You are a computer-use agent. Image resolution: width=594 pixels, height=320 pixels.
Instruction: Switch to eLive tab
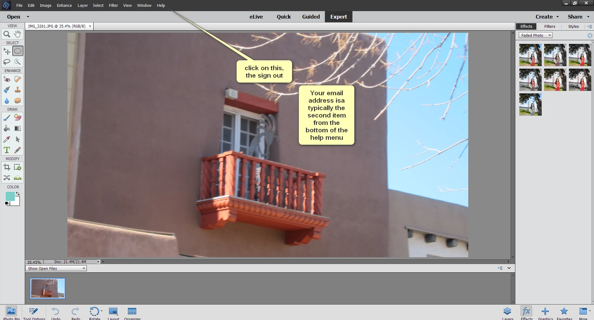256,17
